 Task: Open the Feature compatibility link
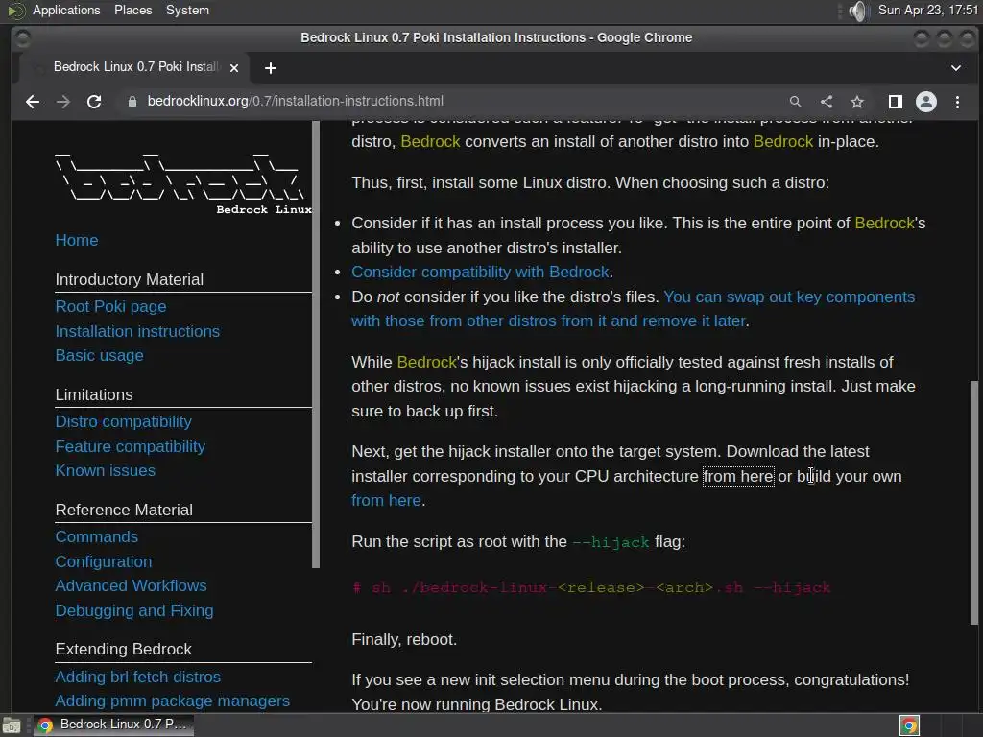pos(131,446)
